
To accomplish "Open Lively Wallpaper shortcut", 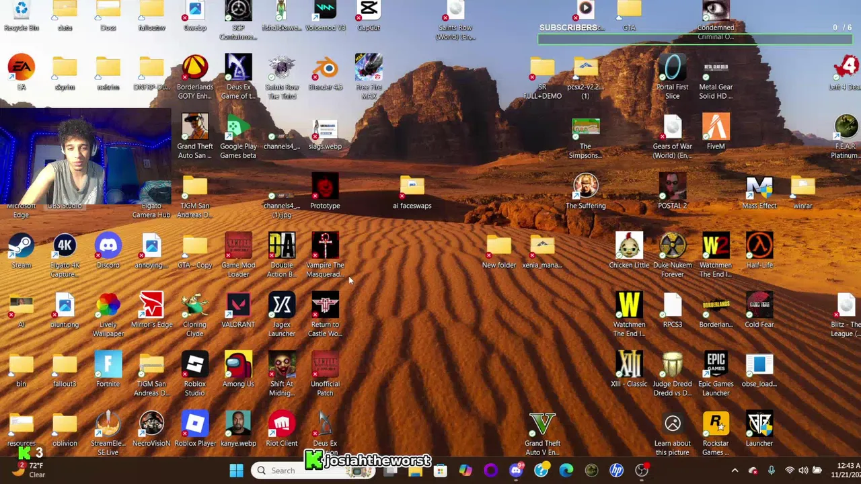I will [108, 315].
